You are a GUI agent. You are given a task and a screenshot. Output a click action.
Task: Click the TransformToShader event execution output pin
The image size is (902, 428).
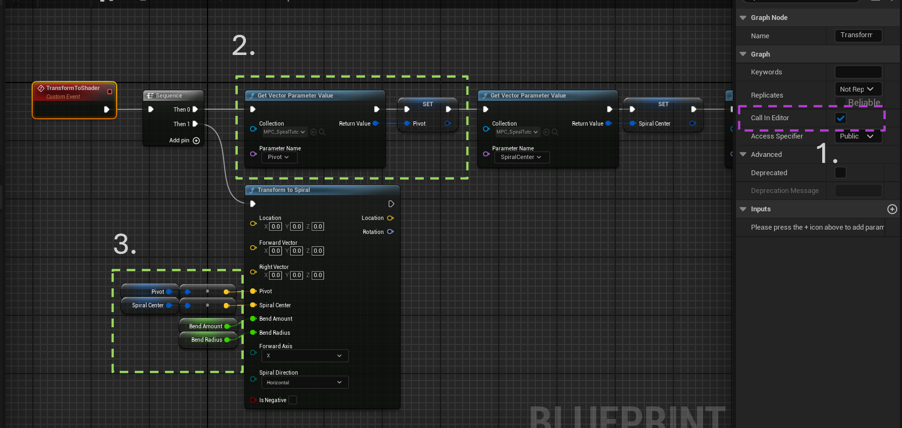click(x=107, y=109)
